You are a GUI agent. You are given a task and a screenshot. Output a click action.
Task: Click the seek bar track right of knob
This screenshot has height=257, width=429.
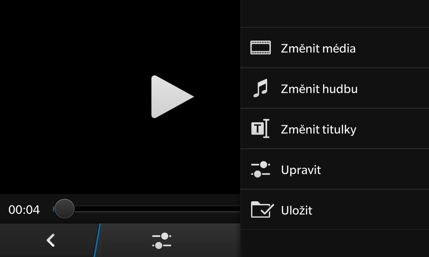tap(157, 209)
